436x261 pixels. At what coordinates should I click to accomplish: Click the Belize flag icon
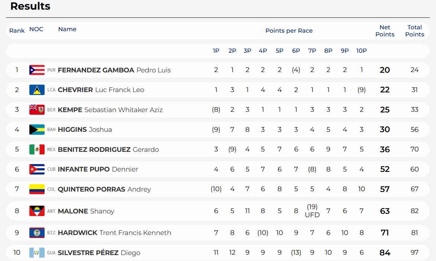pos(37,233)
